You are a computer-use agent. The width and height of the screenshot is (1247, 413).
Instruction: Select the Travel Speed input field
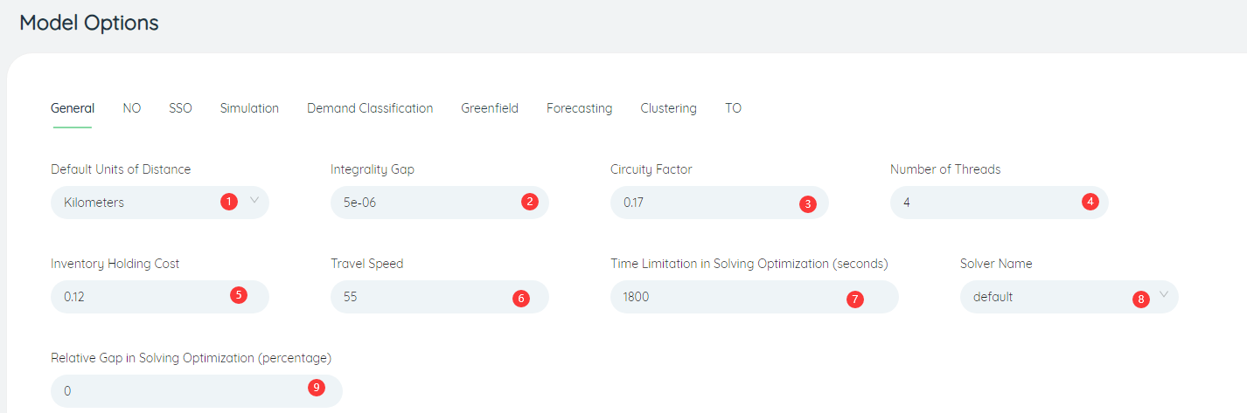point(440,297)
